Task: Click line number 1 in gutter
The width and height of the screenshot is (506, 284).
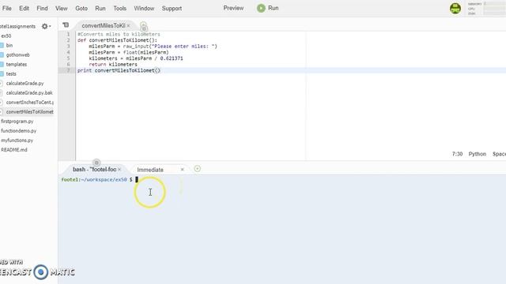Action: 68,34
